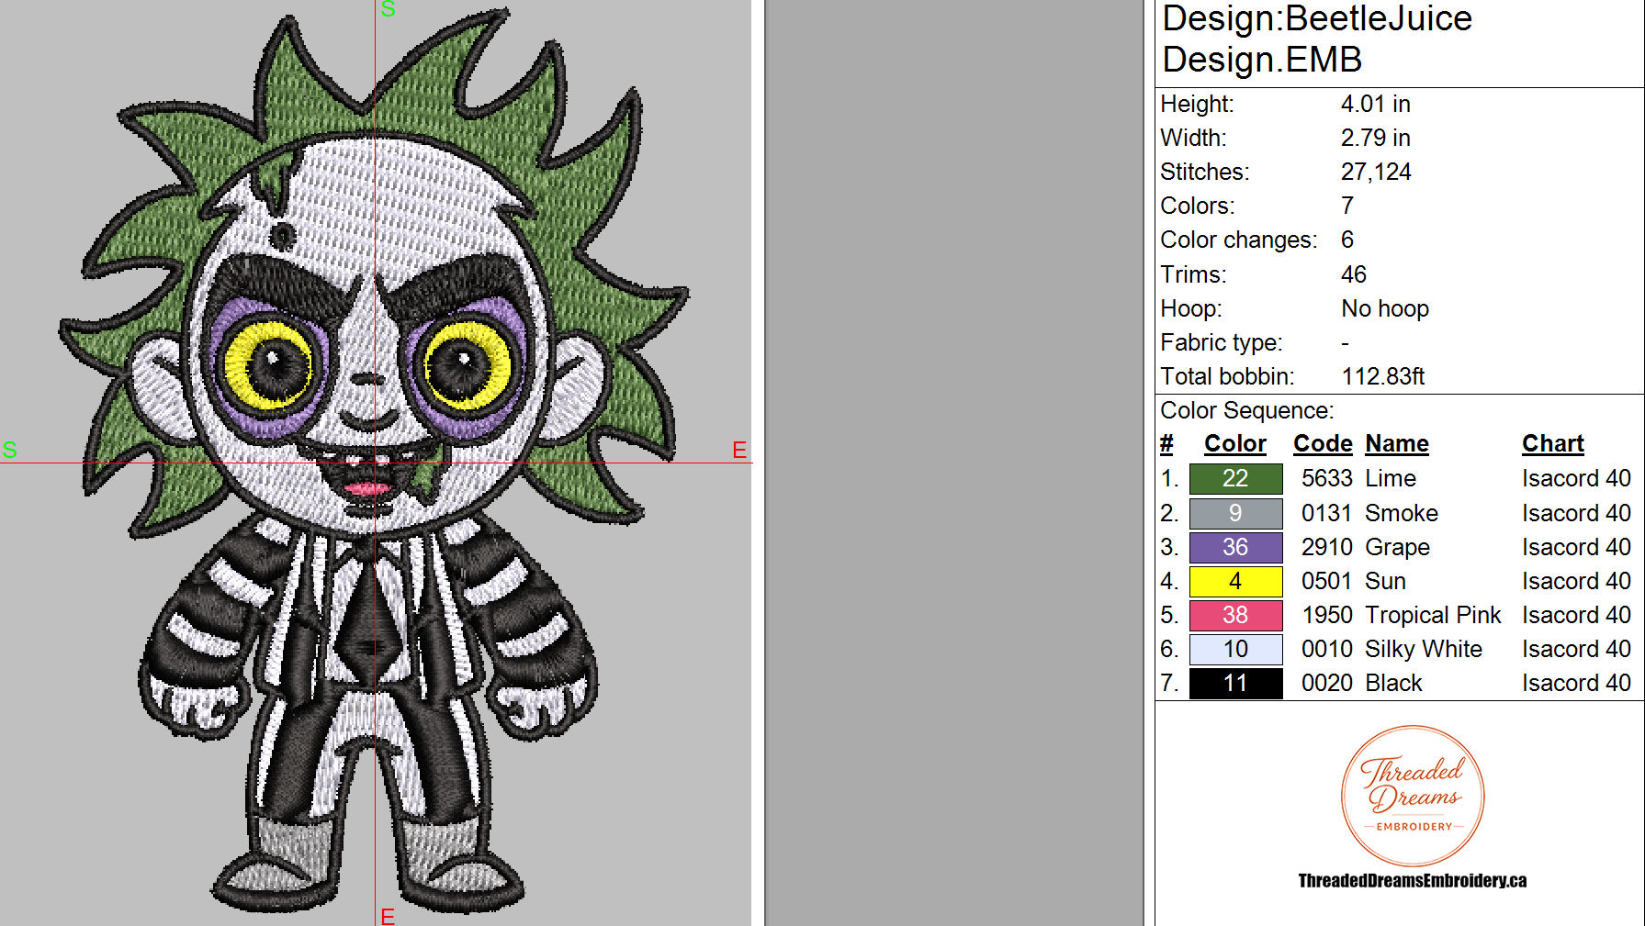Screen dimensions: 1645x926
Task: Click the 'Color Sequence:' heading
Action: (x=1246, y=410)
